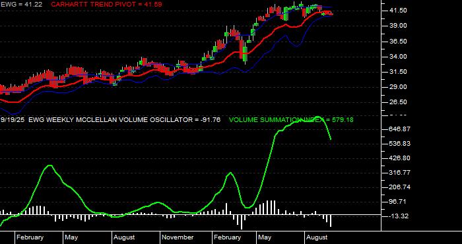Click the 646.87 indicator axis label
Image resolution: width=462 pixels, height=244 pixels.
click(x=400, y=129)
